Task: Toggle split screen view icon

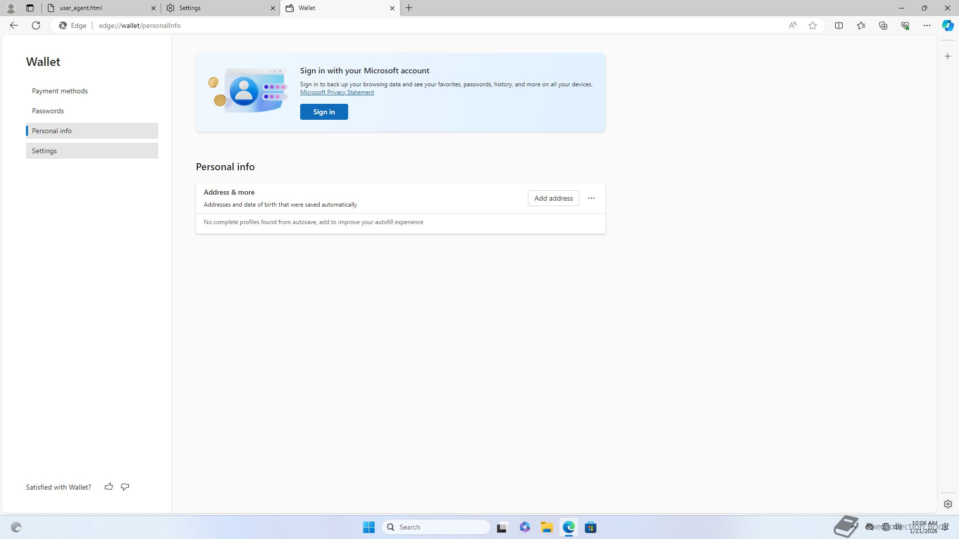Action: pyautogui.click(x=839, y=25)
